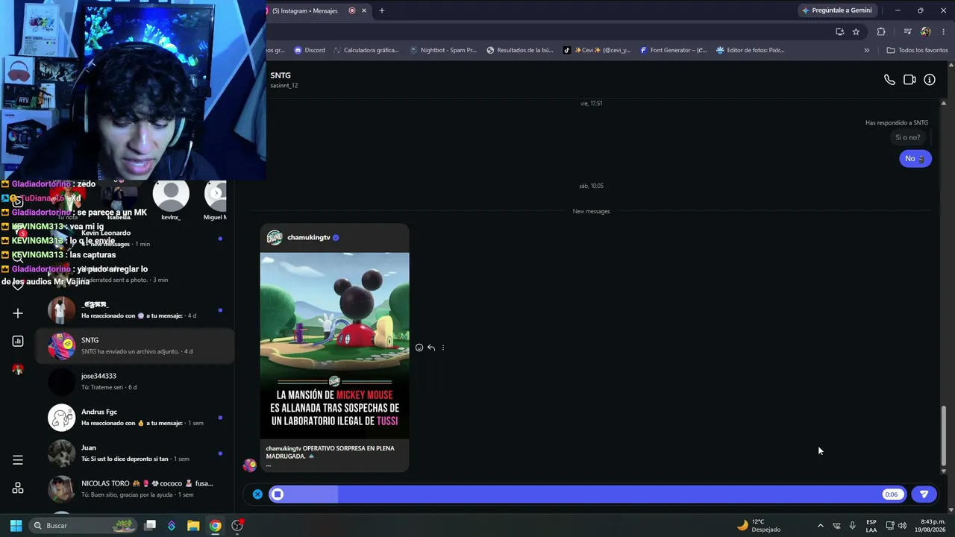Open the jose344333 conversation
The height and width of the screenshot is (537, 955).
134,381
